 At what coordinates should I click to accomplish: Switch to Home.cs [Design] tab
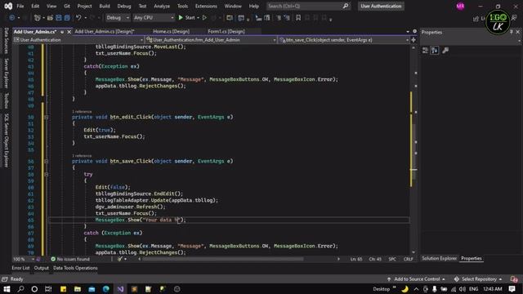(171, 31)
